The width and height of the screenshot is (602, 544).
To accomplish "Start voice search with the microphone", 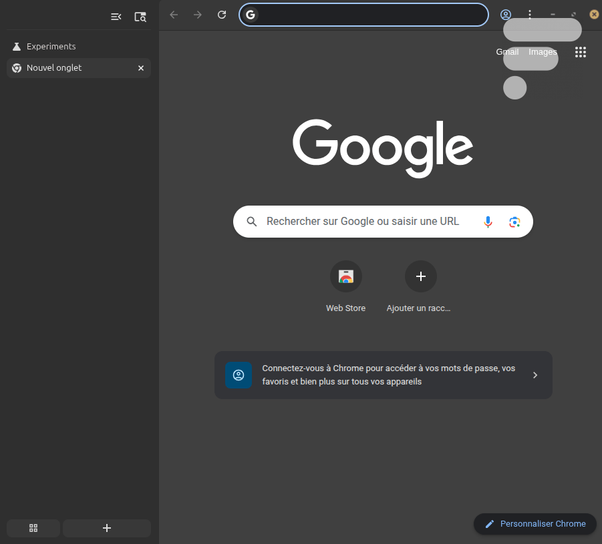I will [x=488, y=222].
